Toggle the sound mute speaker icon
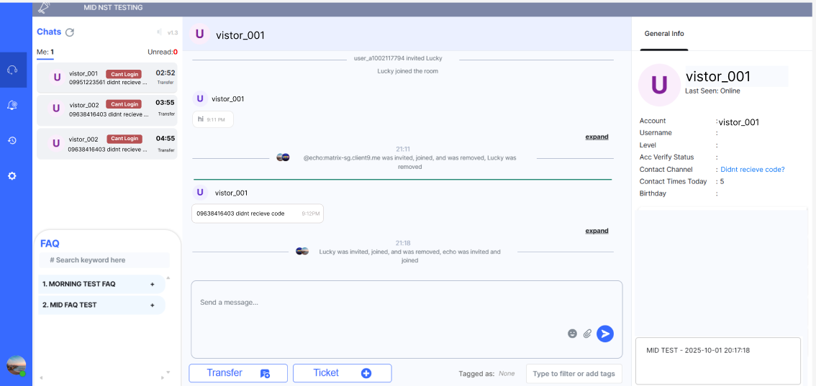This screenshot has width=816, height=386. [x=159, y=32]
